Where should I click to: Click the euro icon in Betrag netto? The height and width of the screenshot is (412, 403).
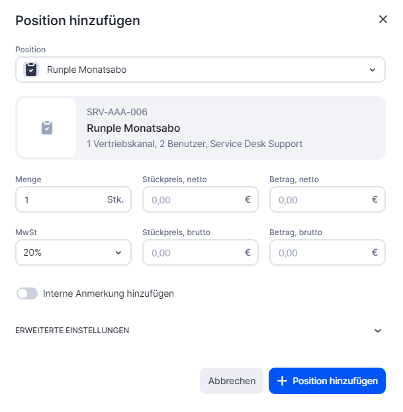[x=375, y=199]
